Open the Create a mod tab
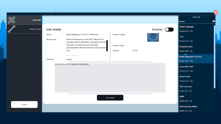This screenshot has height=124, width=221. coord(35,29)
